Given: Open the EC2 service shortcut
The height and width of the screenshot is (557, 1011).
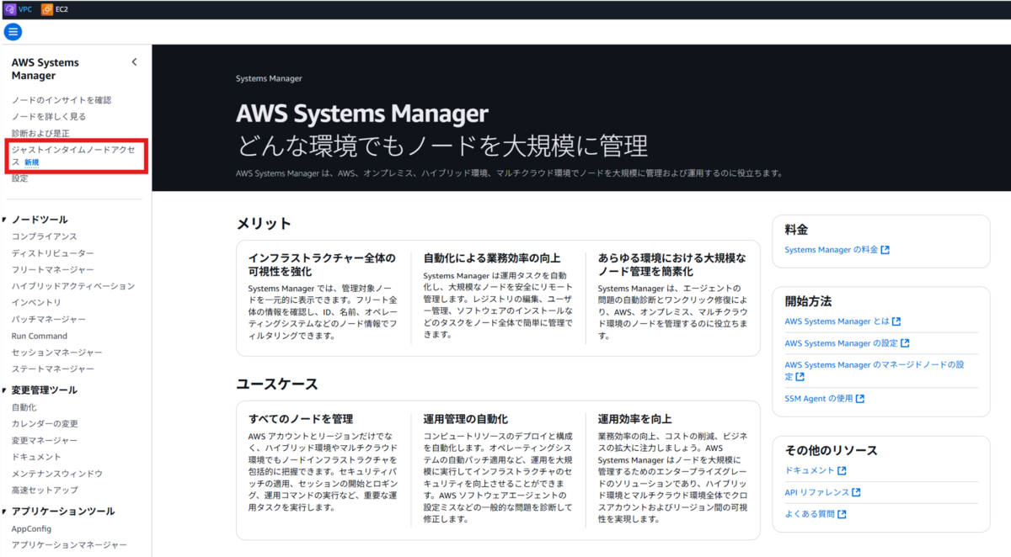Looking at the screenshot, I should point(56,9).
